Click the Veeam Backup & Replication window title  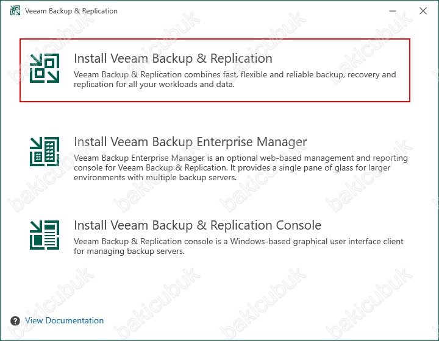click(71, 11)
